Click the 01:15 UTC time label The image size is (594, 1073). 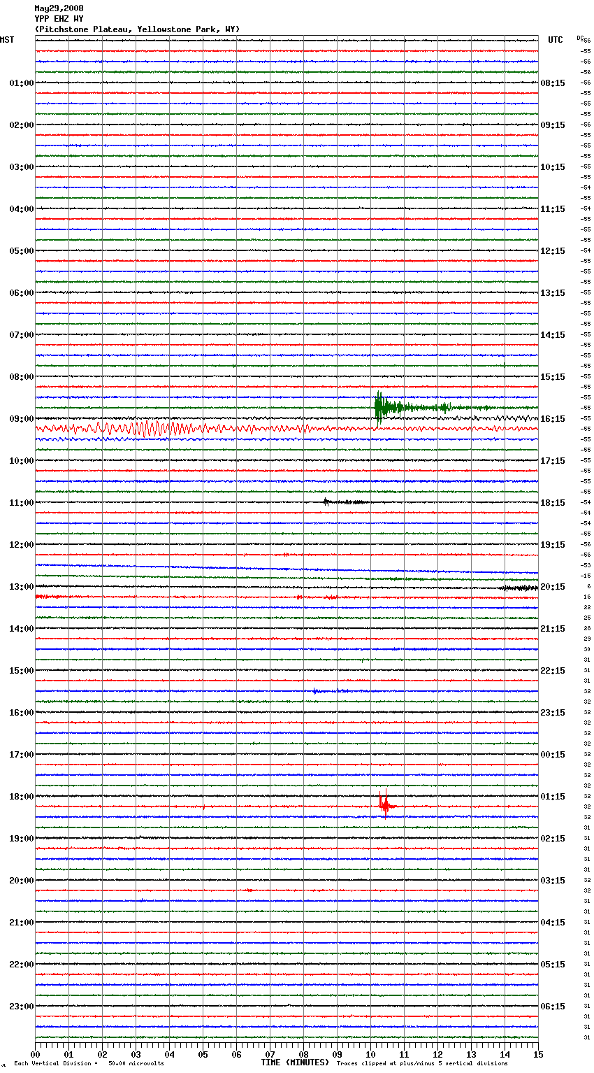point(553,797)
